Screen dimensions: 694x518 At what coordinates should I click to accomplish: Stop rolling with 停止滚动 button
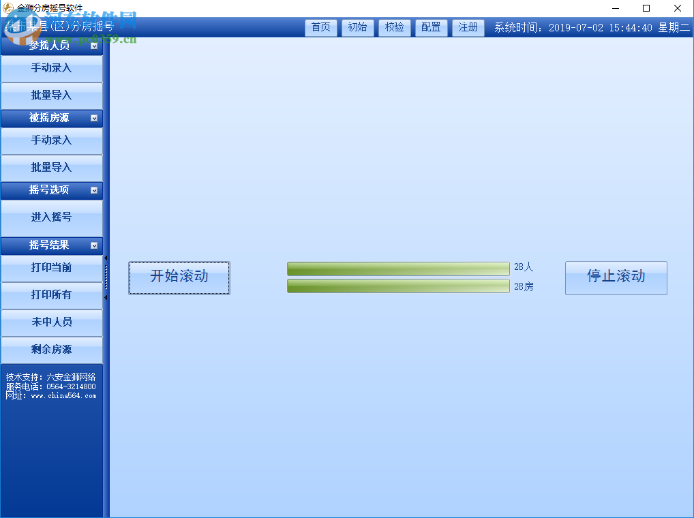(x=616, y=278)
